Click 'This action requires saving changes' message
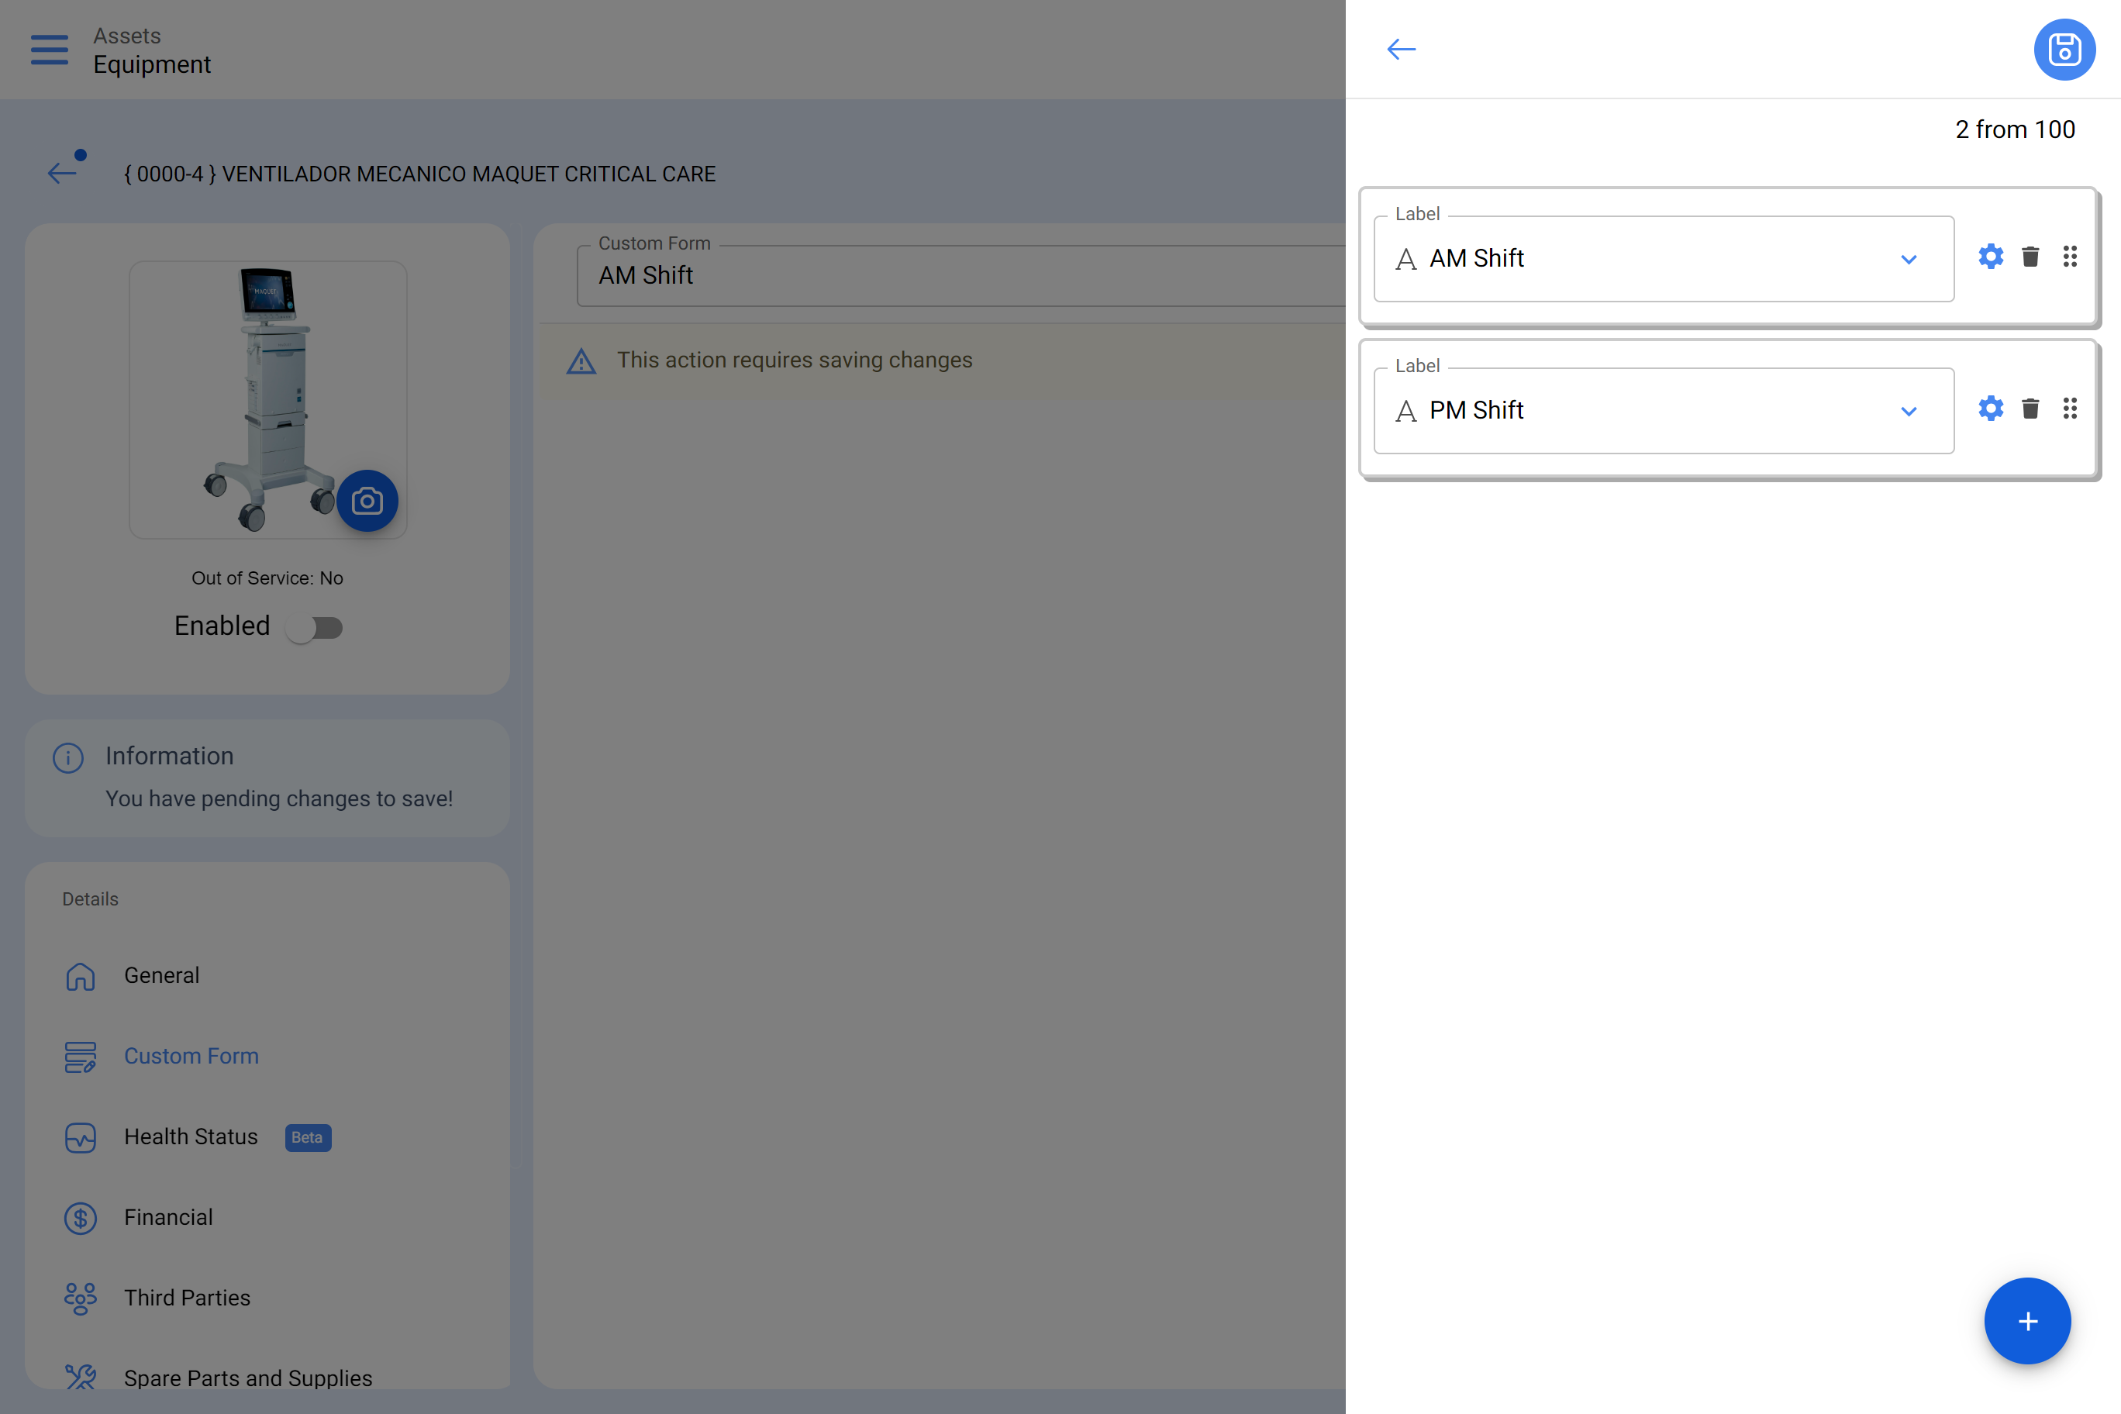The width and height of the screenshot is (2121, 1414). tap(795, 360)
